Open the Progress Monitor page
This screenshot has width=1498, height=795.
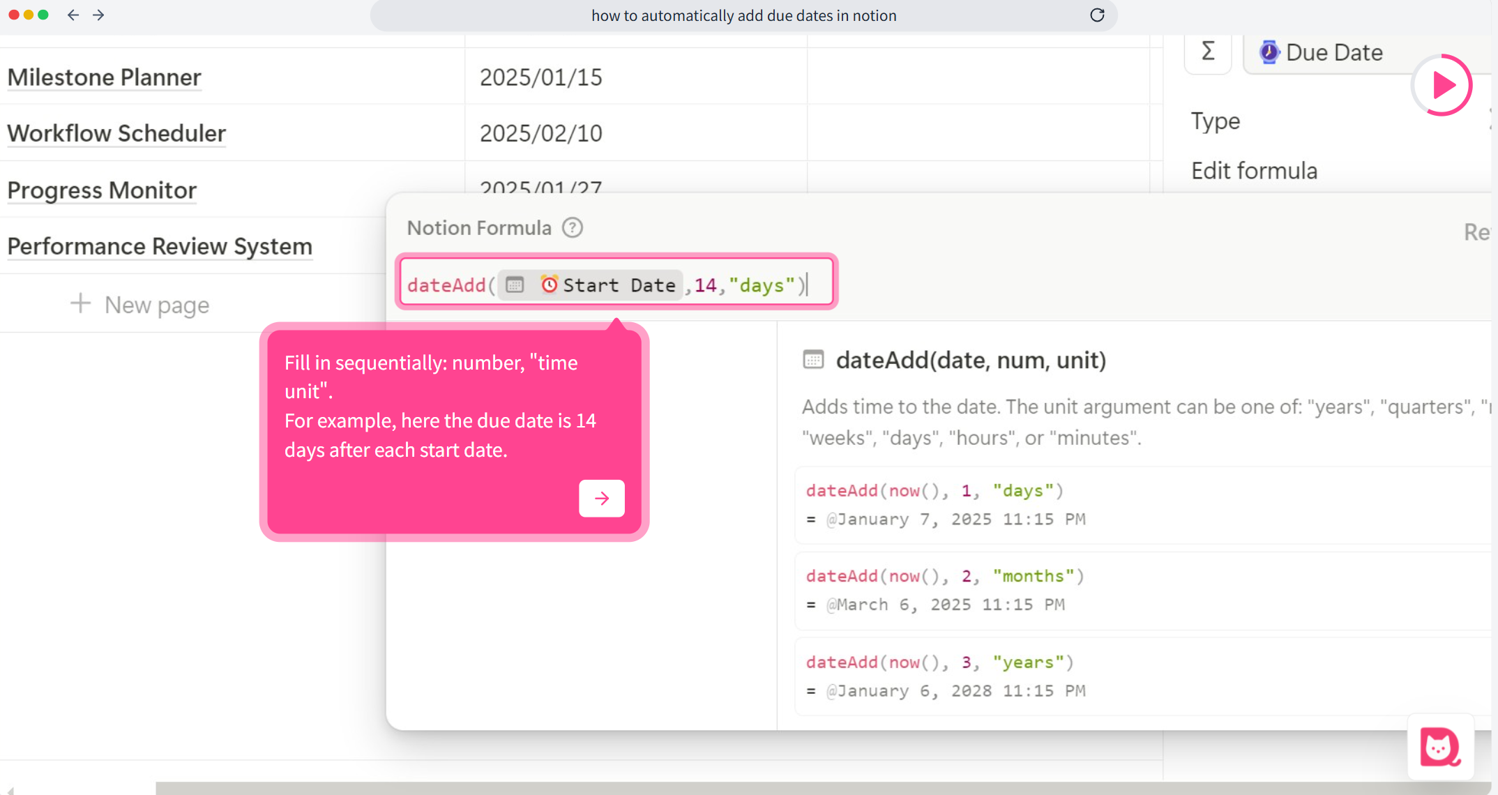(x=102, y=190)
